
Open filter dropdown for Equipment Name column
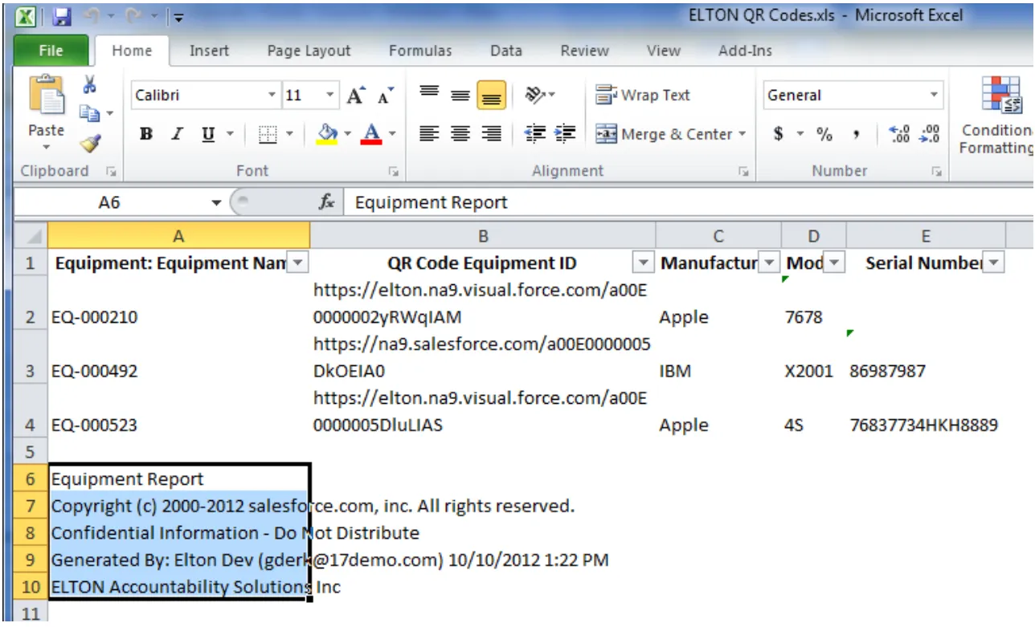pyautogui.click(x=297, y=263)
